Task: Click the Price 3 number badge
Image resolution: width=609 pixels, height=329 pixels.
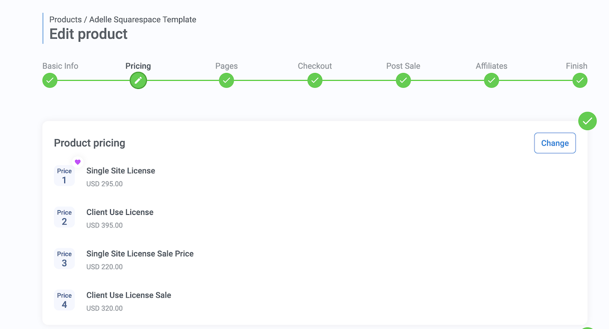Action: point(64,259)
